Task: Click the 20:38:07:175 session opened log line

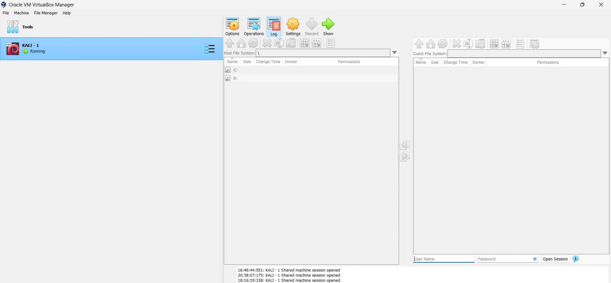Action: click(289, 275)
